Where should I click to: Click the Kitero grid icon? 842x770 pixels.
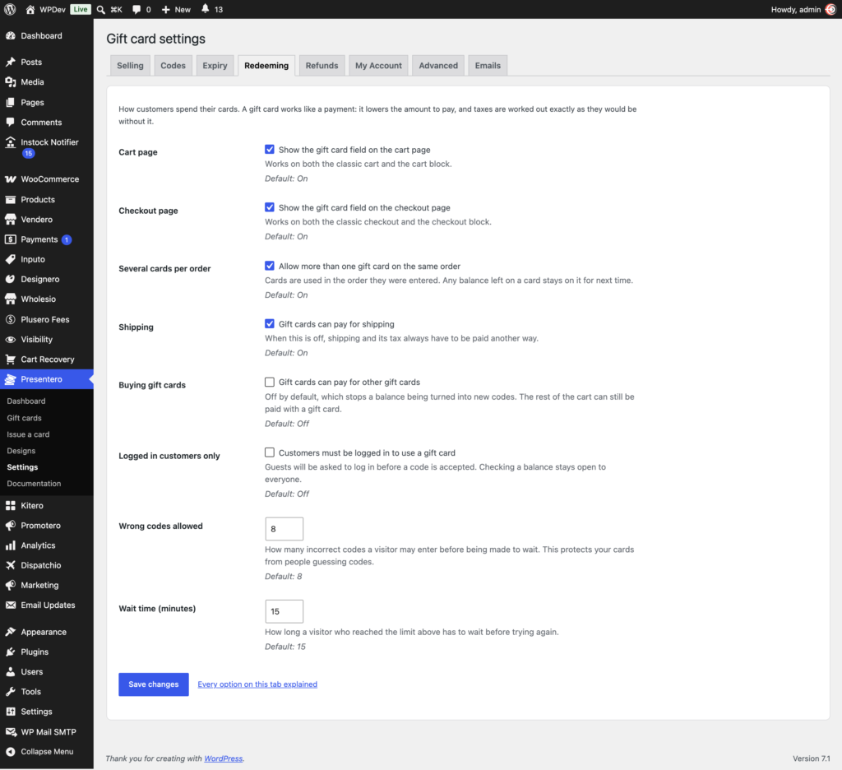pos(10,505)
